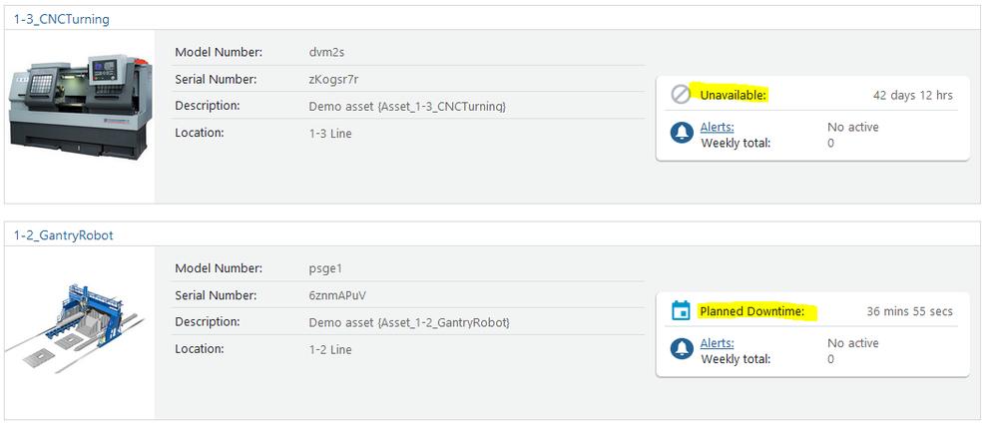
Task: Open Alerts link in the GantryRobot card
Action: [x=717, y=343]
